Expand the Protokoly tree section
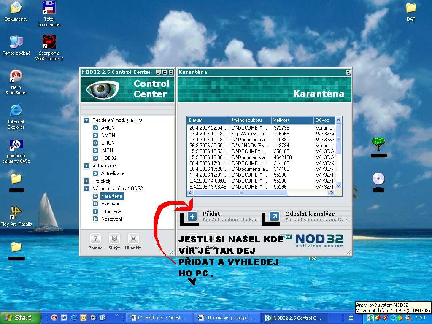 click(x=86, y=181)
